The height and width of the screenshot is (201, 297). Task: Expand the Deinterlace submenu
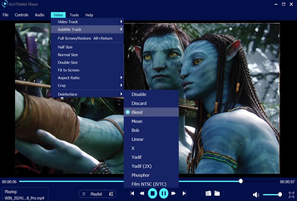[x=87, y=94]
